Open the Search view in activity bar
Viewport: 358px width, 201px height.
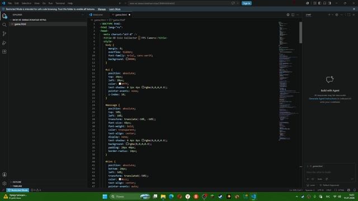[x=4, y=25]
